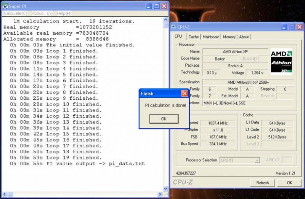
Task: Switch to the Cache tab in CPU-Z
Action: pyautogui.click(x=194, y=37)
